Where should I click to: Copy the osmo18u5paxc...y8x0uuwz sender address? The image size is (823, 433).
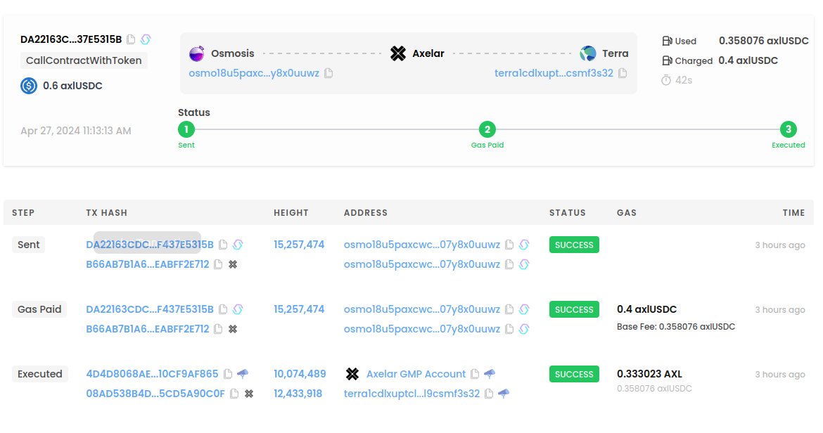click(328, 73)
